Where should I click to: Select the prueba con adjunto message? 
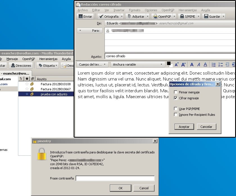tap(46, 94)
